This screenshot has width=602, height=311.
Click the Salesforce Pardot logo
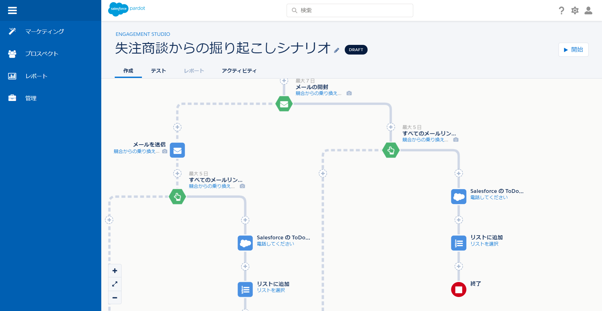coord(127,9)
